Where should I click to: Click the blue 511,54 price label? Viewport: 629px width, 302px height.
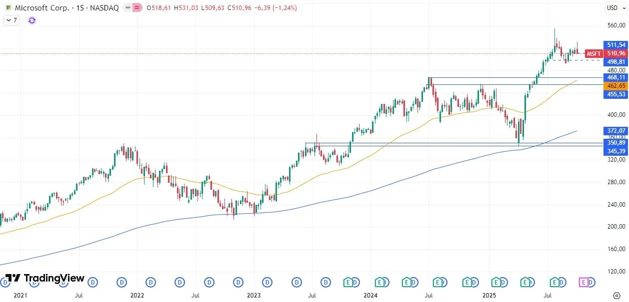tap(615, 44)
